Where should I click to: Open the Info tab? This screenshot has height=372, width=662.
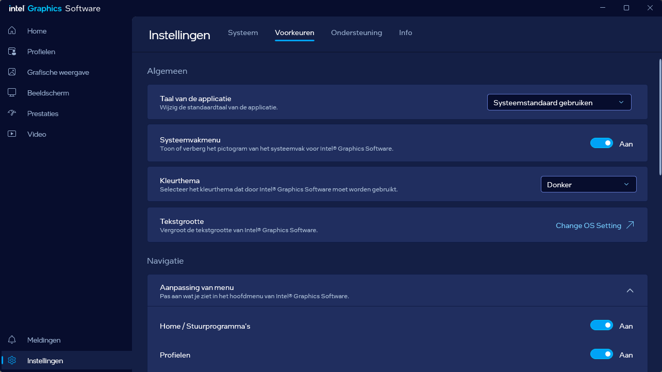405,33
